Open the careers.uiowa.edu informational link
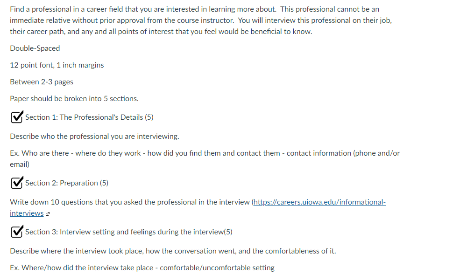Viewport: 467px width, 274px height. [319, 202]
